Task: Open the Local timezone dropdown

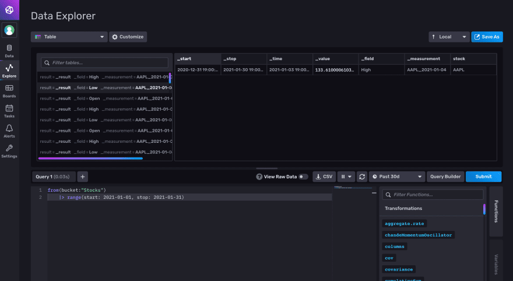Action: tap(449, 37)
